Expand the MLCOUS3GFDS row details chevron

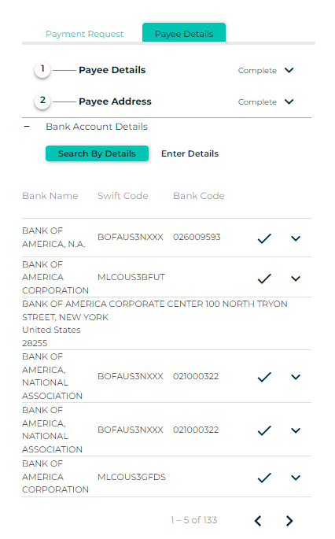[296, 478]
